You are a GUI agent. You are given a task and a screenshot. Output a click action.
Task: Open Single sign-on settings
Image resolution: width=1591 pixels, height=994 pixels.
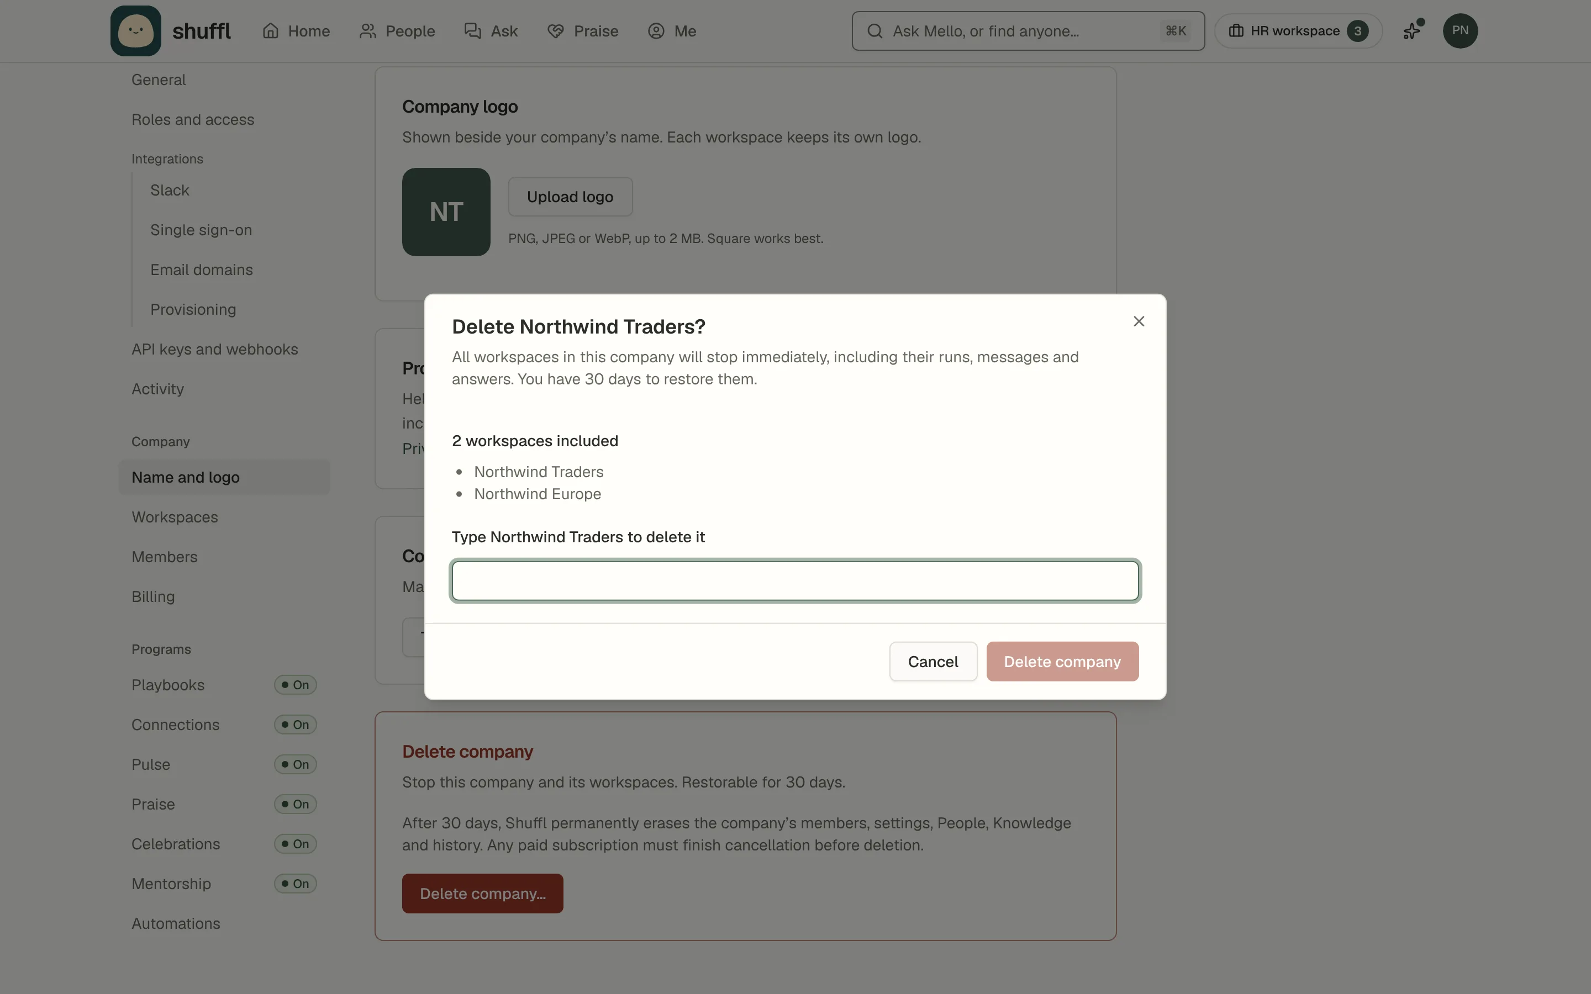point(201,230)
